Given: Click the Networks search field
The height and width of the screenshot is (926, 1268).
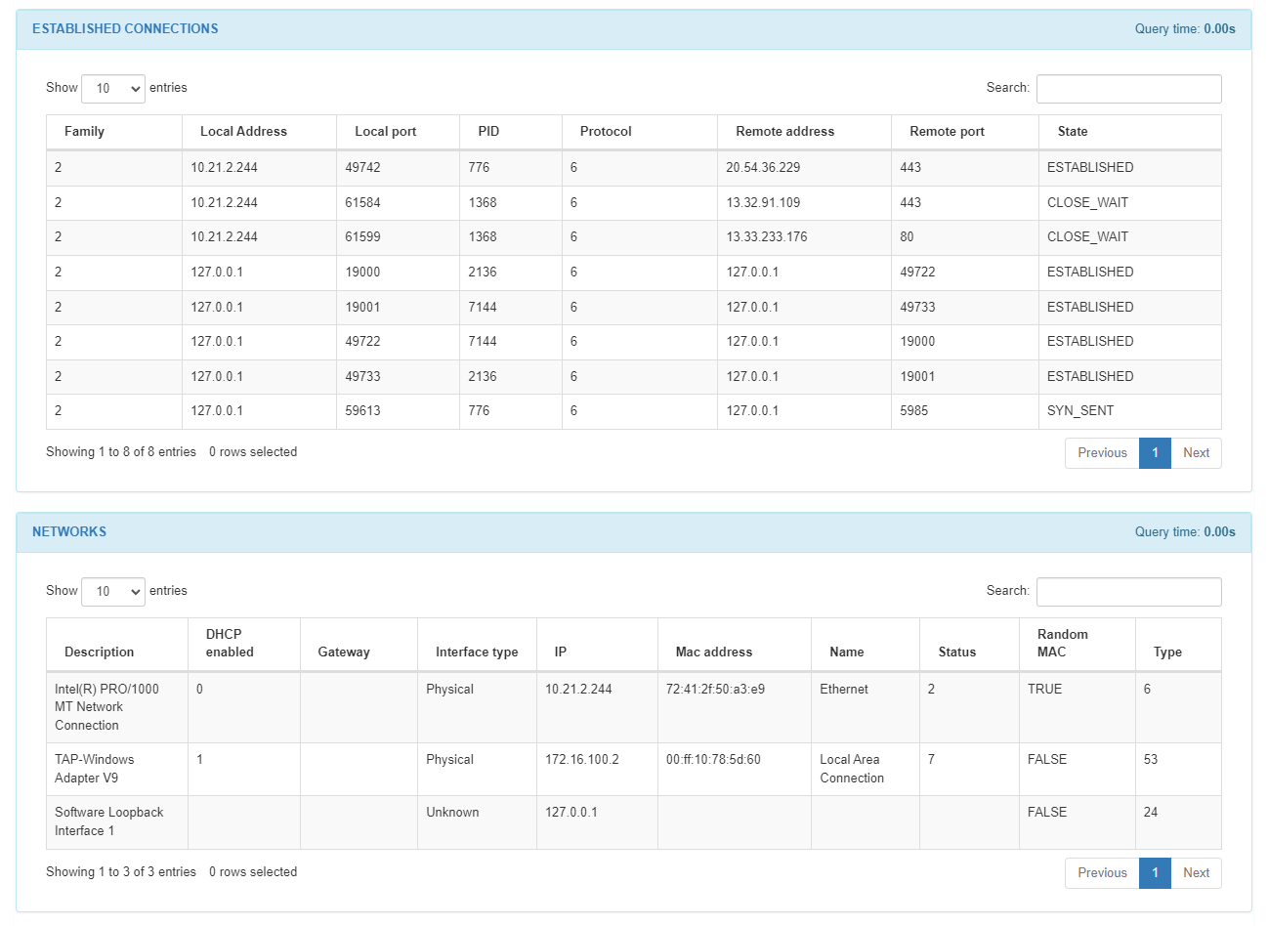Looking at the screenshot, I should click(1128, 591).
